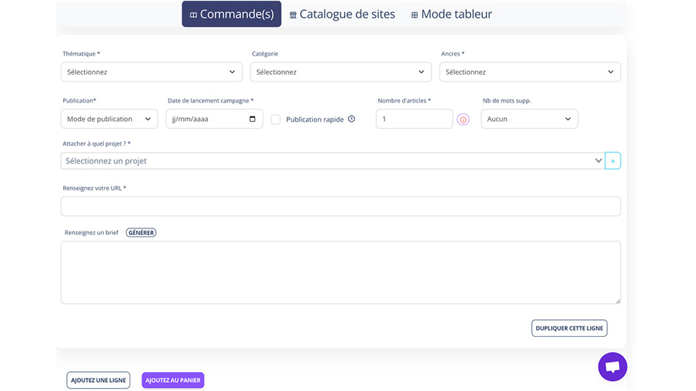Screen dimensions: 696x391
Task: Open the calendar picker icon in date field
Action: click(x=253, y=119)
